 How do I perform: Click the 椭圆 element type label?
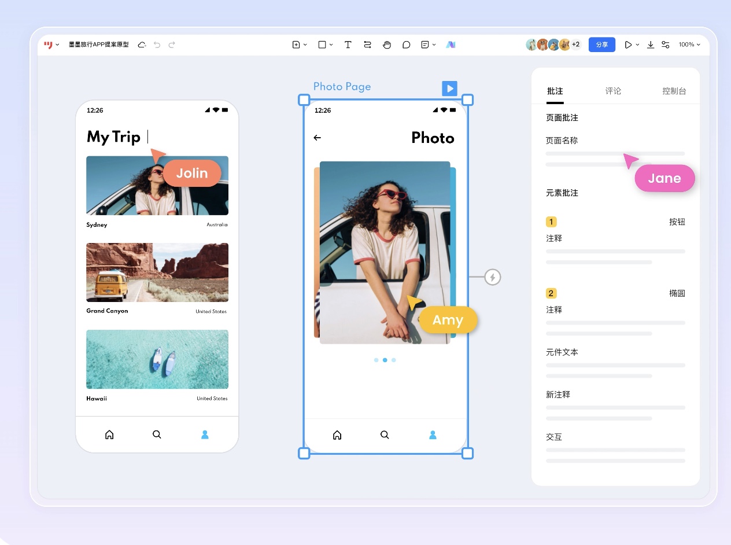[677, 293]
